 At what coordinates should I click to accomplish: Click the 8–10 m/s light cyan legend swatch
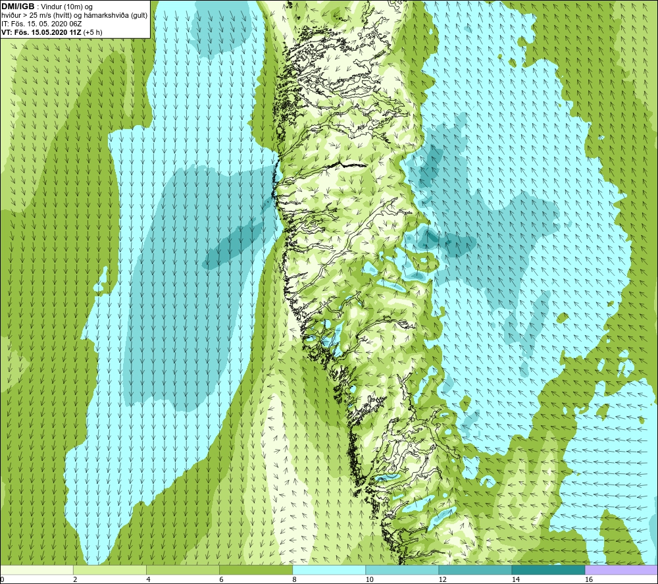point(329,570)
